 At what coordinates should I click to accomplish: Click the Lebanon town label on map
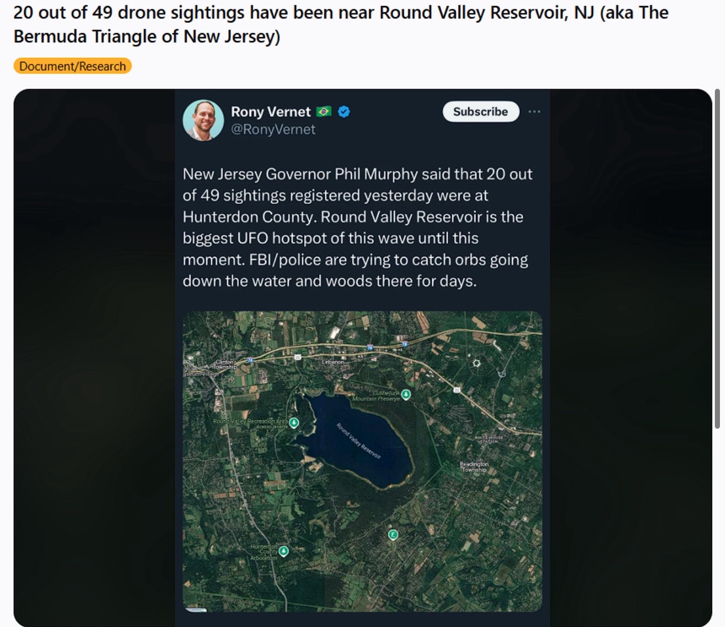click(333, 362)
